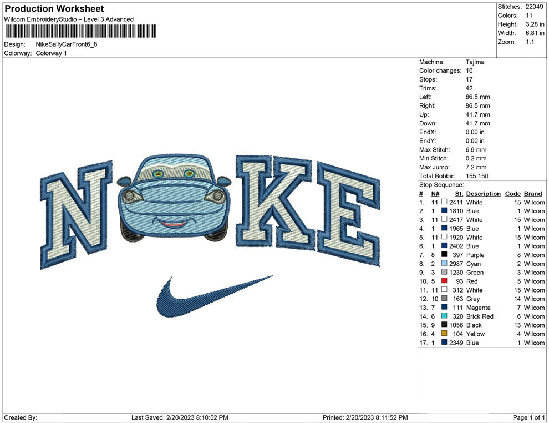Click the "Brick Red" description
Screen dimensions: 549x423
click(x=480, y=316)
